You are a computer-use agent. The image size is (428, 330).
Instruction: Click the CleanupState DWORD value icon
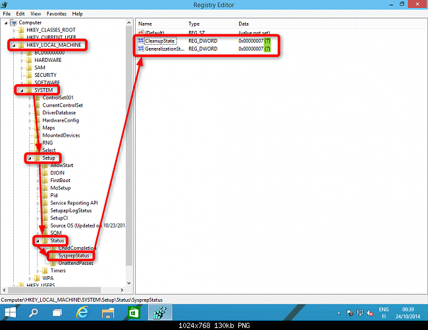141,41
